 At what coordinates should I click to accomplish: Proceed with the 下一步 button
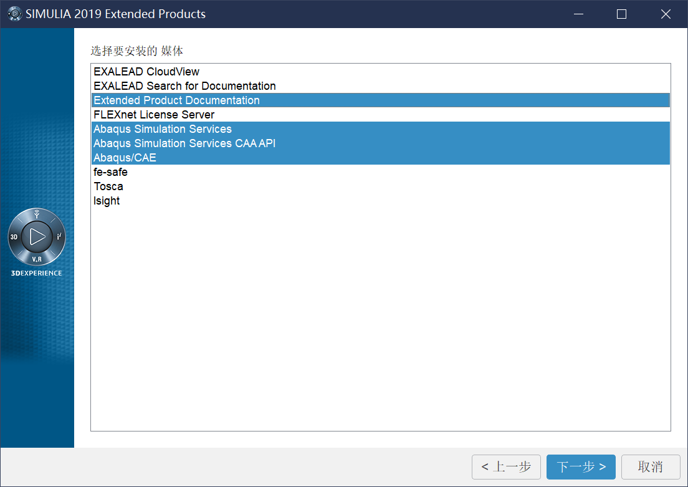point(581,466)
